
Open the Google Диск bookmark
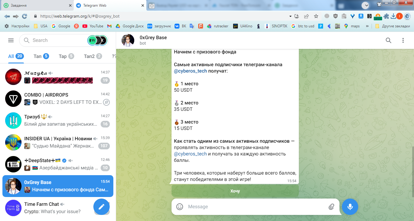[x=129, y=26]
